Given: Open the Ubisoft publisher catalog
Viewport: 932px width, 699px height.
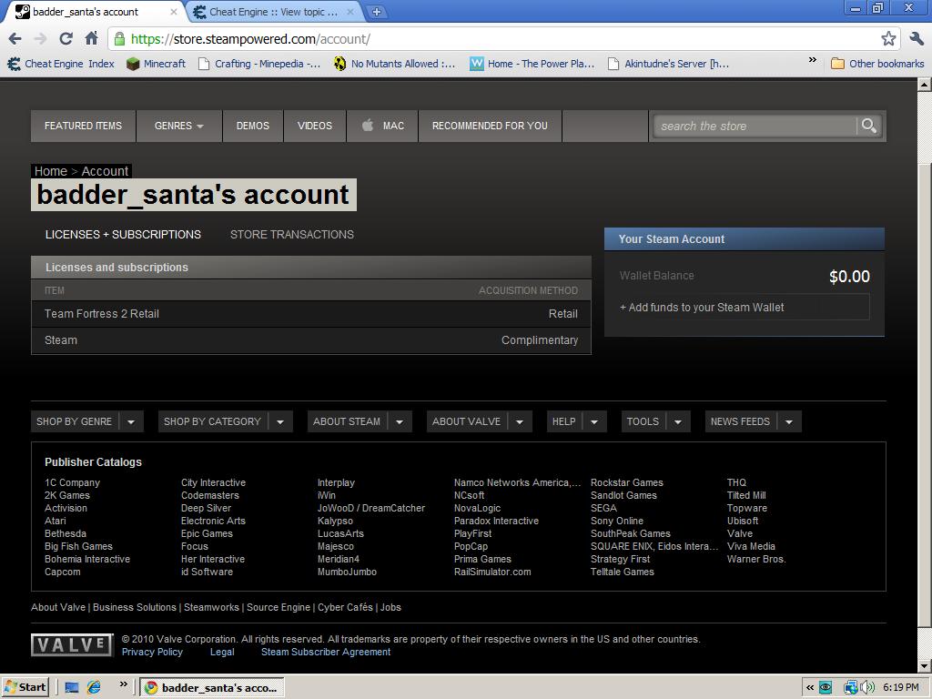Looking at the screenshot, I should 743,521.
